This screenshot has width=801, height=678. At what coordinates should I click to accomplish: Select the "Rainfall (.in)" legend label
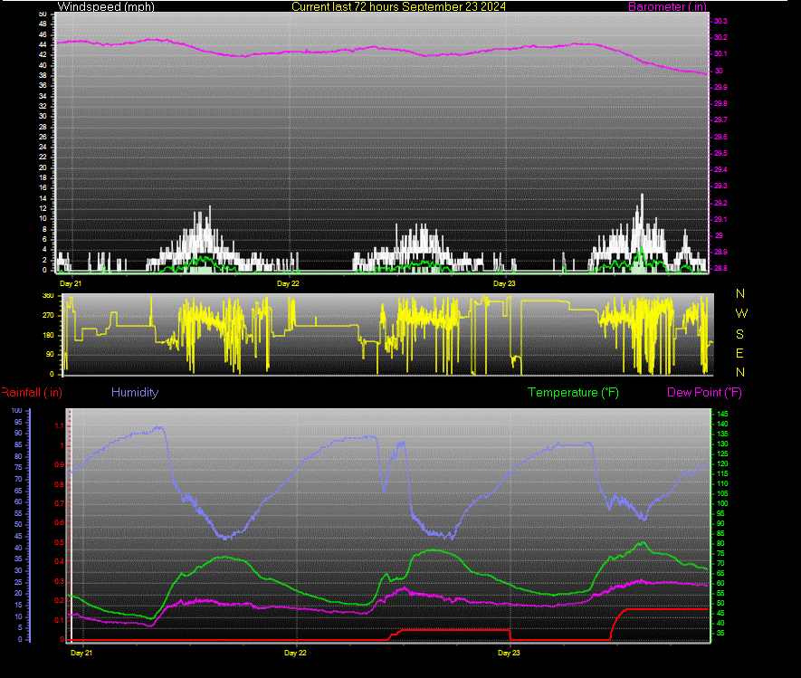(x=32, y=392)
